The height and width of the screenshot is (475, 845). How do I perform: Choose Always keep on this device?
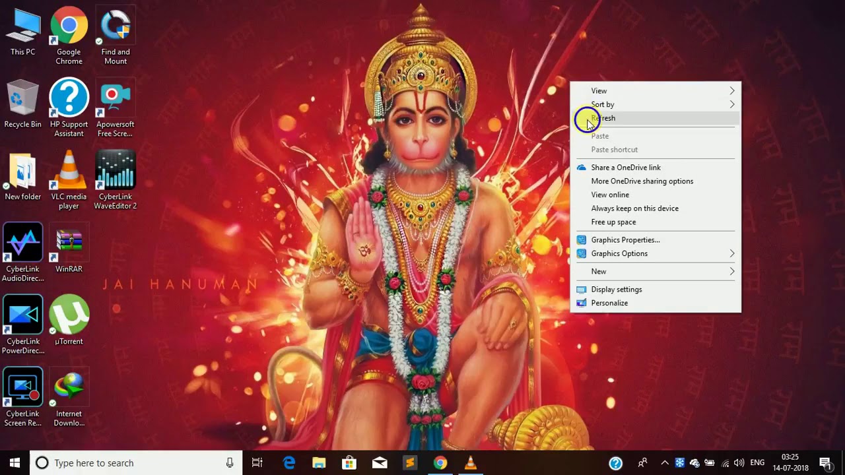coord(656,208)
